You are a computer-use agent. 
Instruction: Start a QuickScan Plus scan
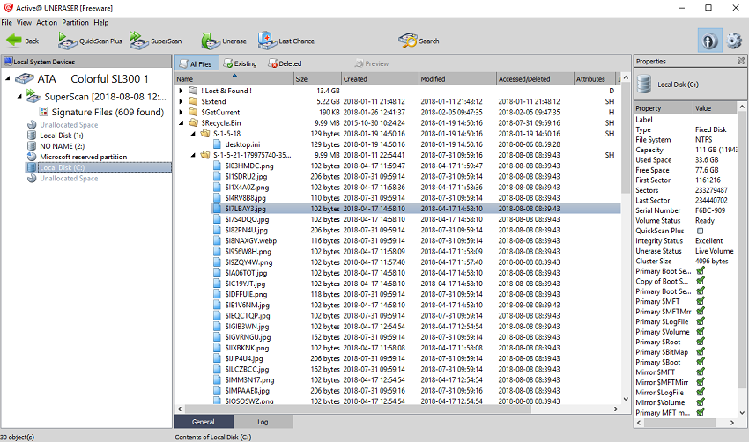(x=90, y=41)
